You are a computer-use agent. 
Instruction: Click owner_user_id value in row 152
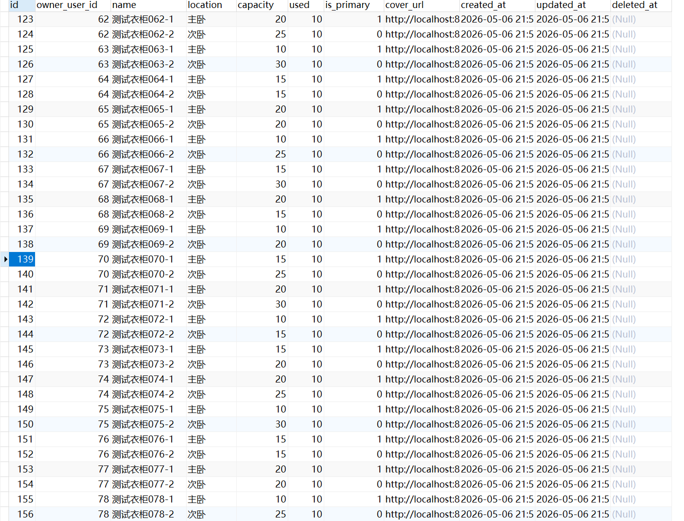[x=73, y=454]
